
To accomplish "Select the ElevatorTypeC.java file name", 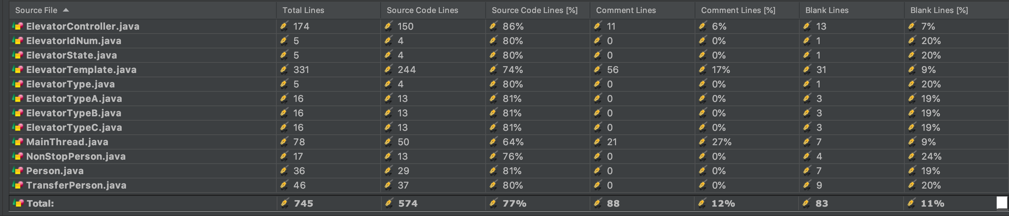I will pos(74,128).
